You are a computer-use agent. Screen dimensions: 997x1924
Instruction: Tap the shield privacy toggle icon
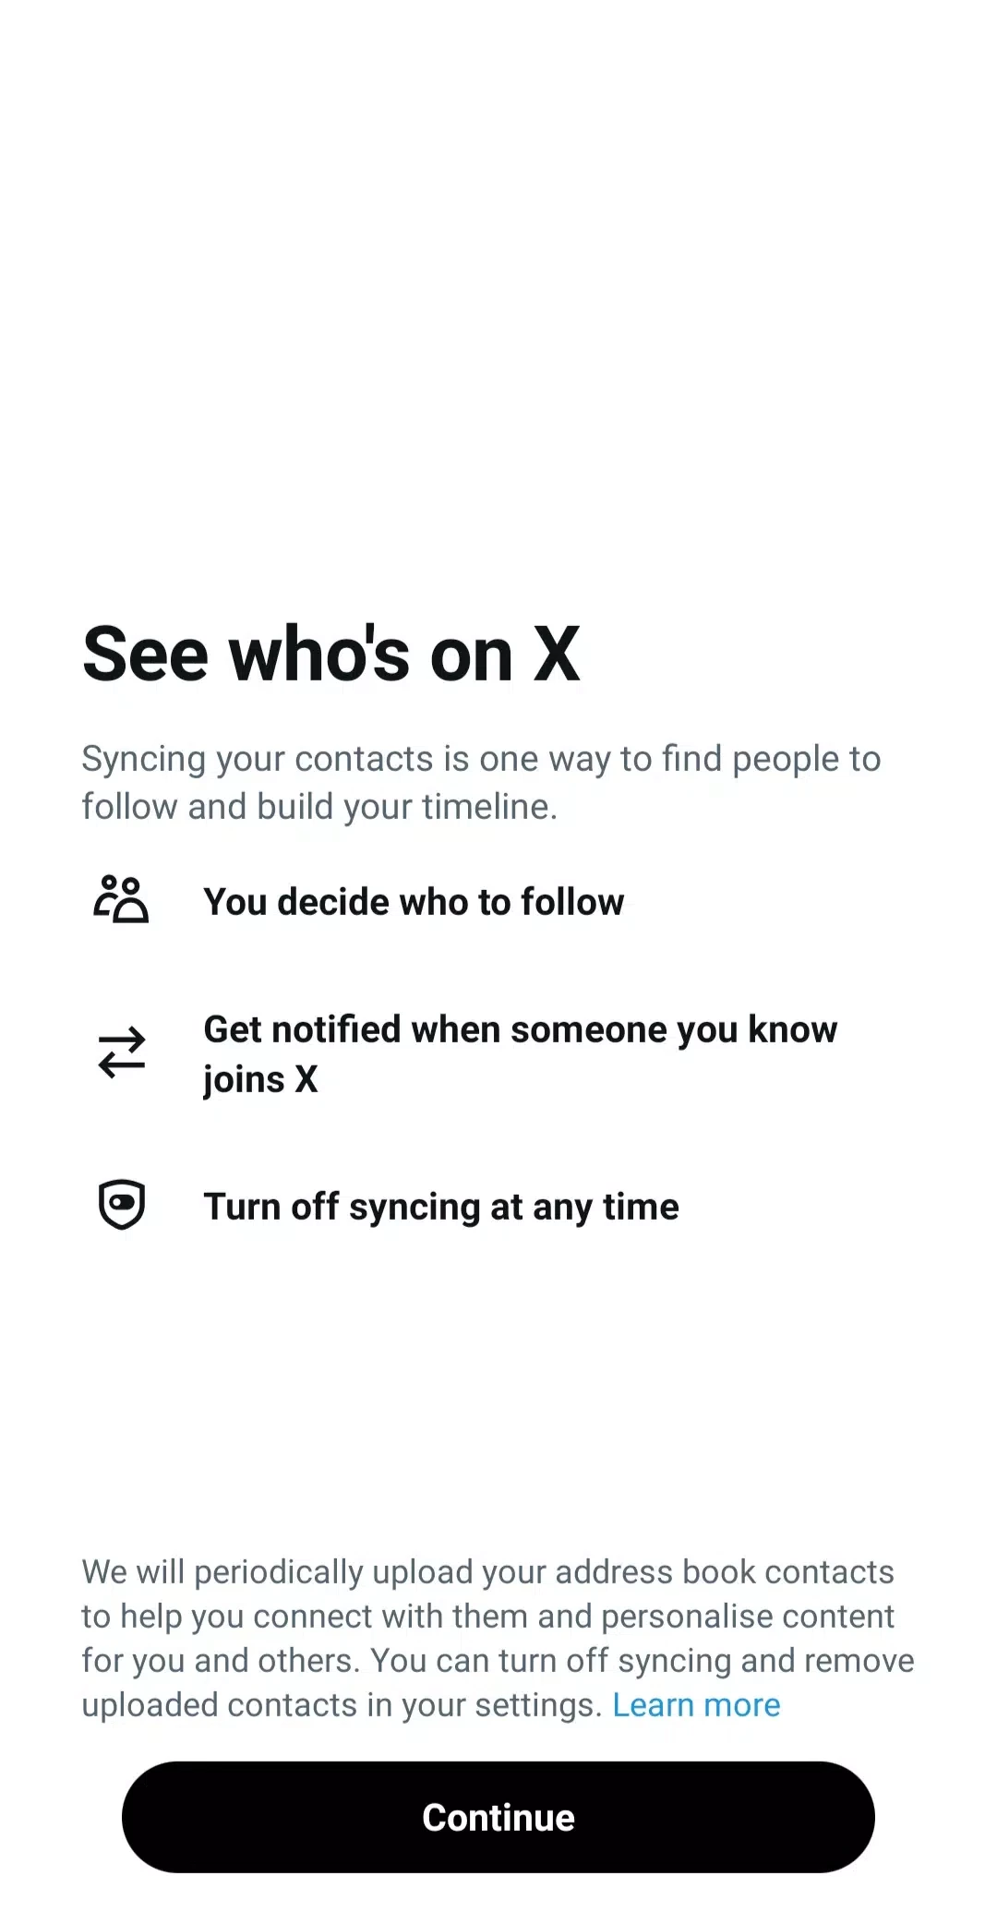122,1204
